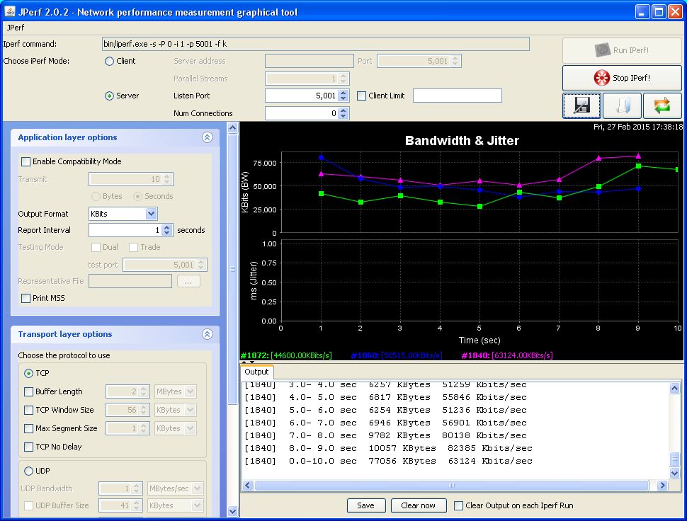Increase the Listen Port value with up arrow
The image size is (687, 521).
(x=343, y=93)
